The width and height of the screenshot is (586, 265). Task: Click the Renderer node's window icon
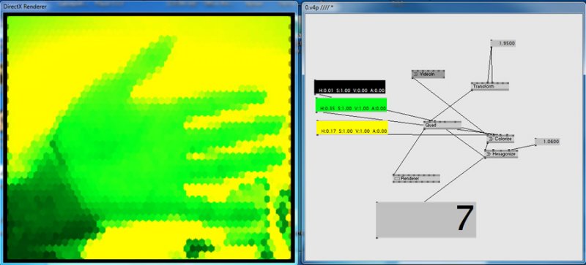397,179
